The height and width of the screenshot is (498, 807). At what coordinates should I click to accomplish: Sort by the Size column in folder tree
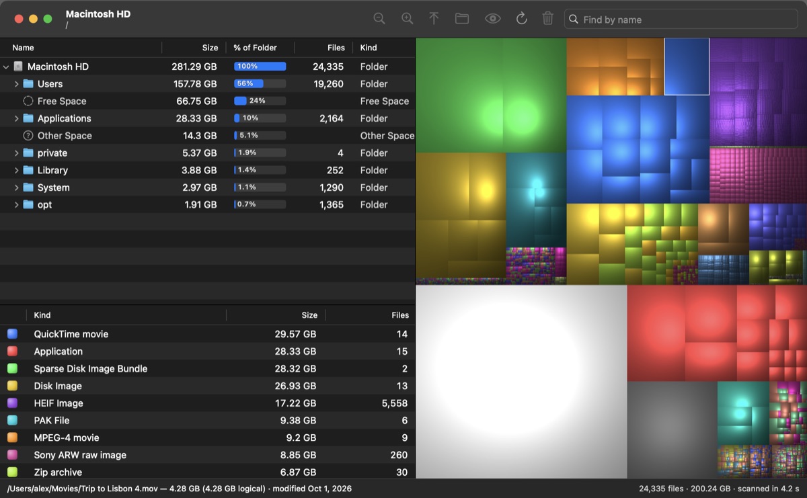194,48
